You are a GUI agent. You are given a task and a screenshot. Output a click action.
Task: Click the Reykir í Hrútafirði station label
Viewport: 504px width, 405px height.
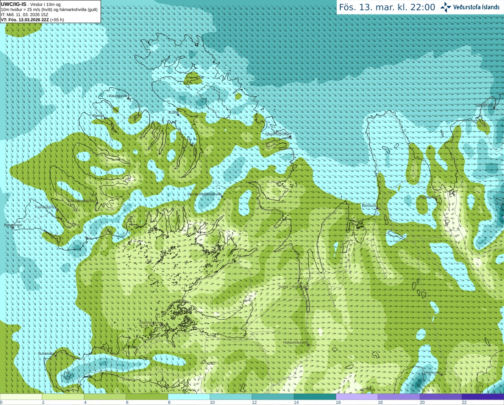click(x=292, y=287)
